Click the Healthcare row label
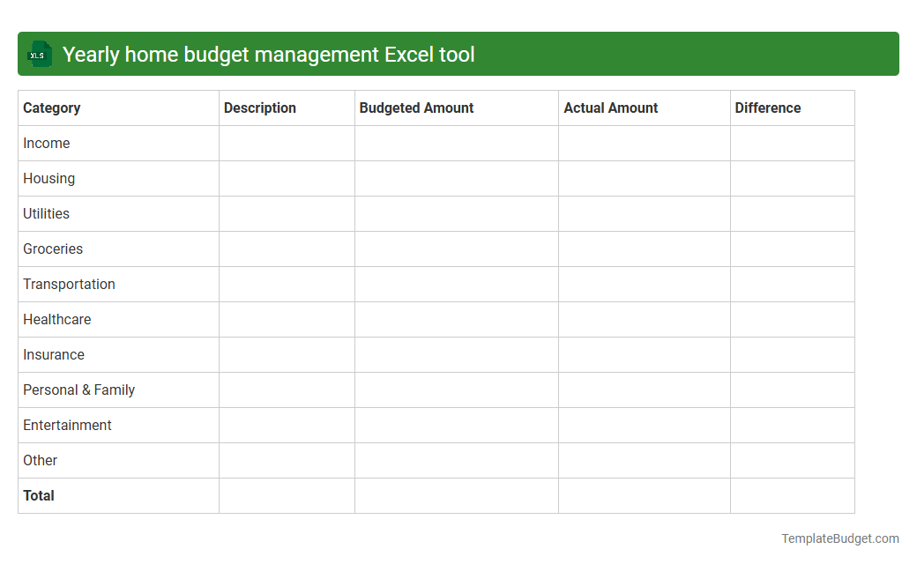 coord(56,319)
